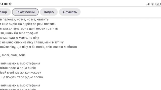The width and height of the screenshot is (161, 90).
Task: Open the Видео tab
Action: click(x=49, y=12)
